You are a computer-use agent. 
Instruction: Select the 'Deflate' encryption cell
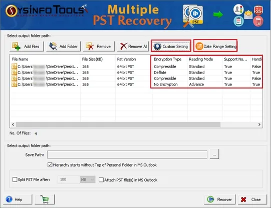click(160, 72)
